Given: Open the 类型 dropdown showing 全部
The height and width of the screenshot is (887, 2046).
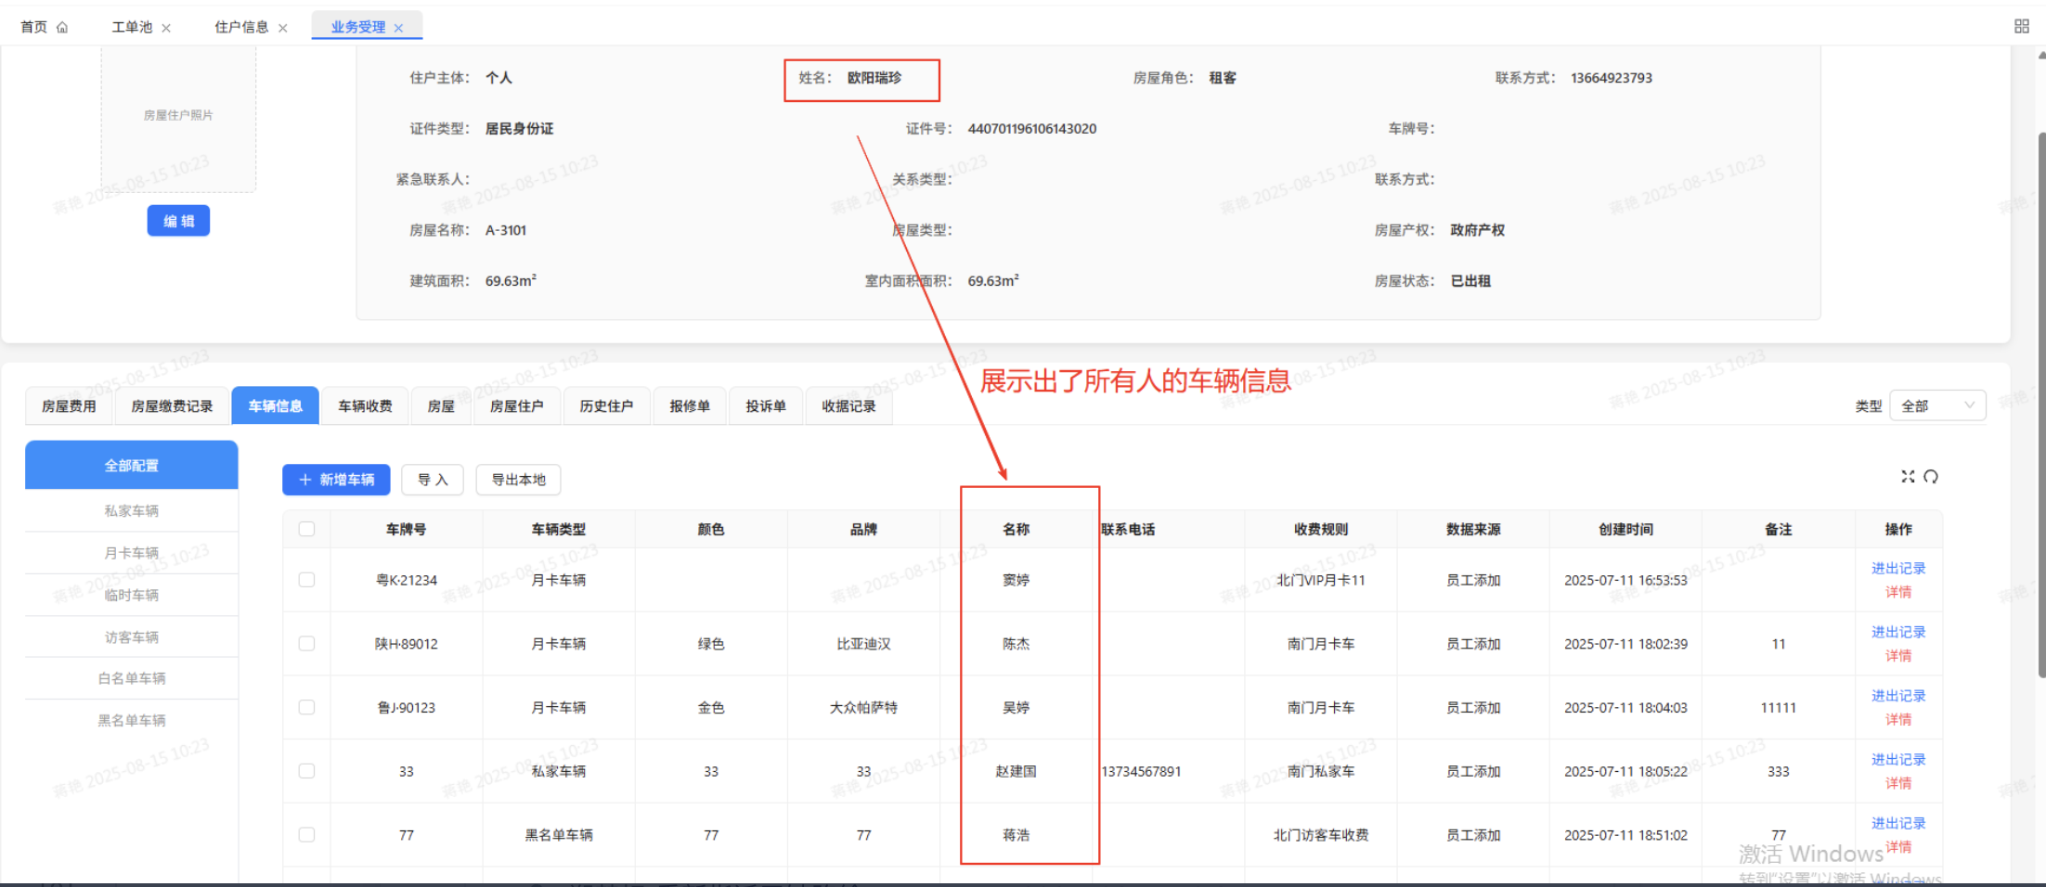Looking at the screenshot, I should click(x=1937, y=405).
